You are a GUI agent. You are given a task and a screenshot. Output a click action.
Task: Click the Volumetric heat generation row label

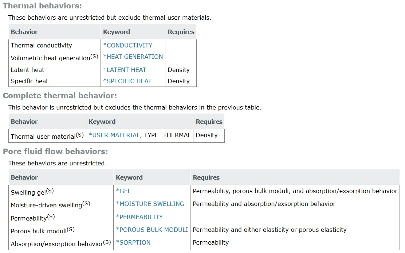(x=55, y=57)
